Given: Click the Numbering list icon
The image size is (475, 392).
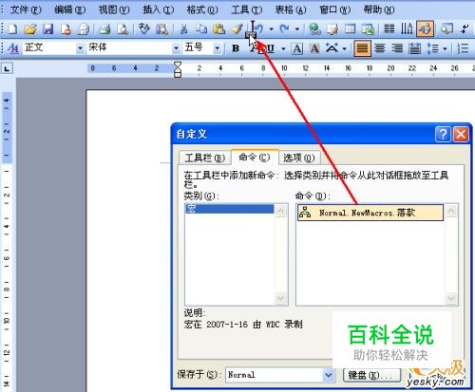Looking at the screenshot, I should tap(463, 48).
